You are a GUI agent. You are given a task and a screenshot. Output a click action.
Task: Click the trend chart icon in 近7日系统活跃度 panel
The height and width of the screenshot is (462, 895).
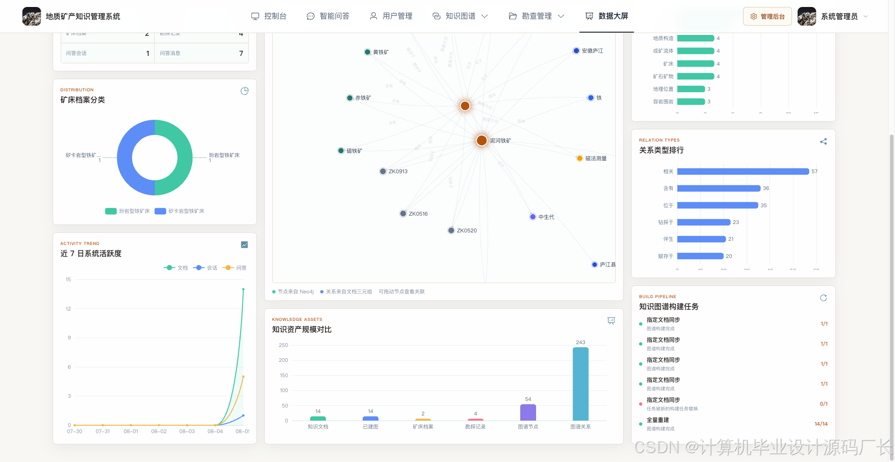click(244, 245)
